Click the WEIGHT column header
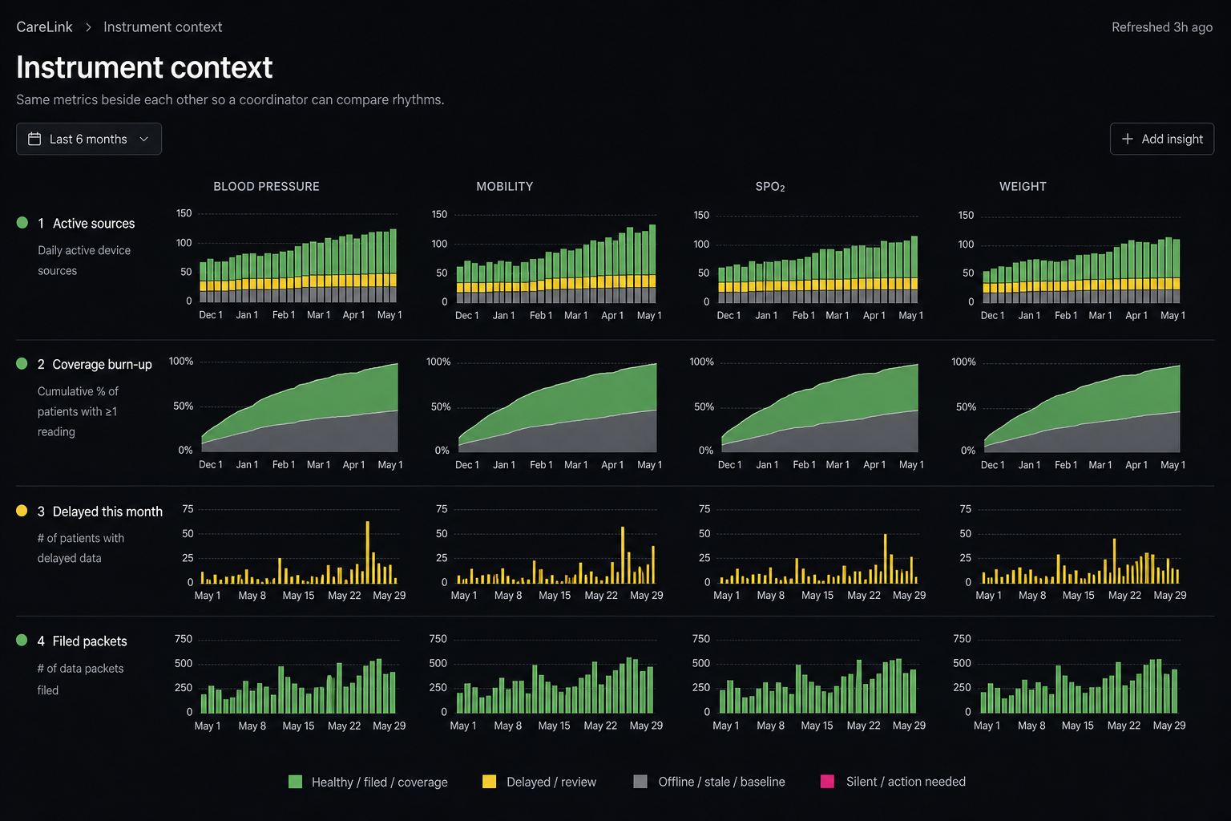 tap(1023, 187)
